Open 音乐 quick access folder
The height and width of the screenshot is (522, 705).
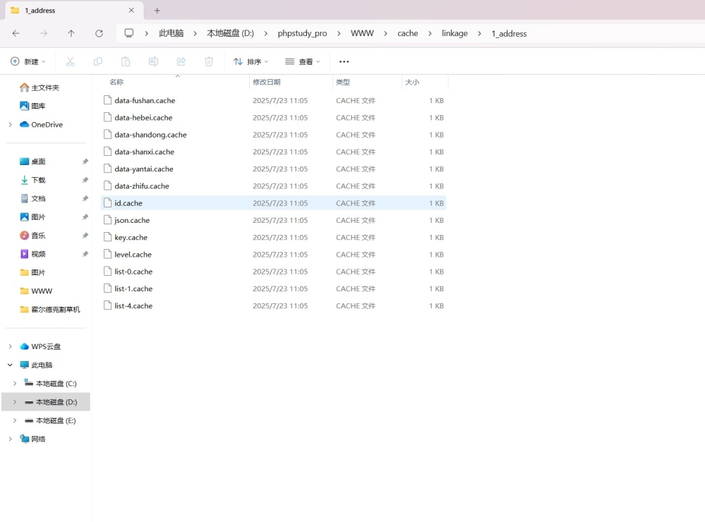coord(32,236)
